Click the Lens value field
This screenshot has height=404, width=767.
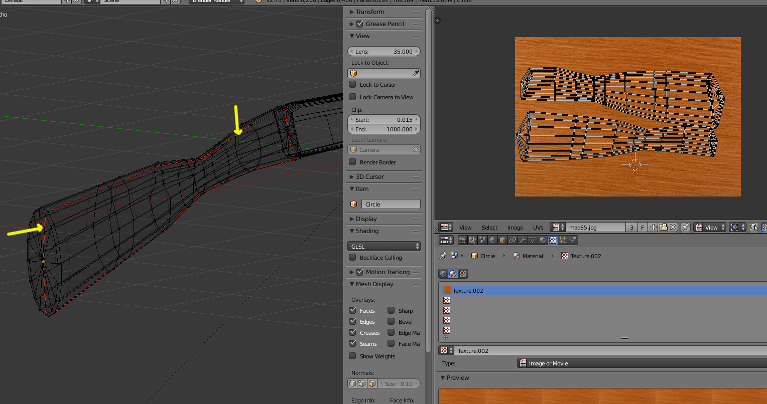click(x=384, y=52)
